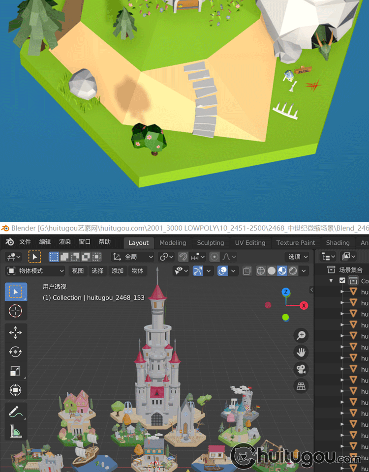The width and height of the screenshot is (369, 472).
Task: Switch to the Sculpting workspace tab
Action: coord(210,243)
